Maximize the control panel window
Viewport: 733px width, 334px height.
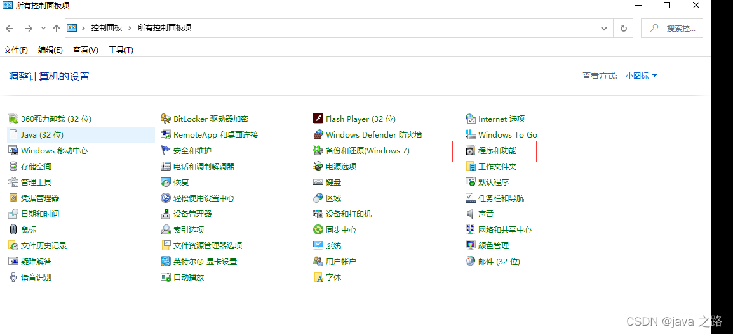(667, 5)
